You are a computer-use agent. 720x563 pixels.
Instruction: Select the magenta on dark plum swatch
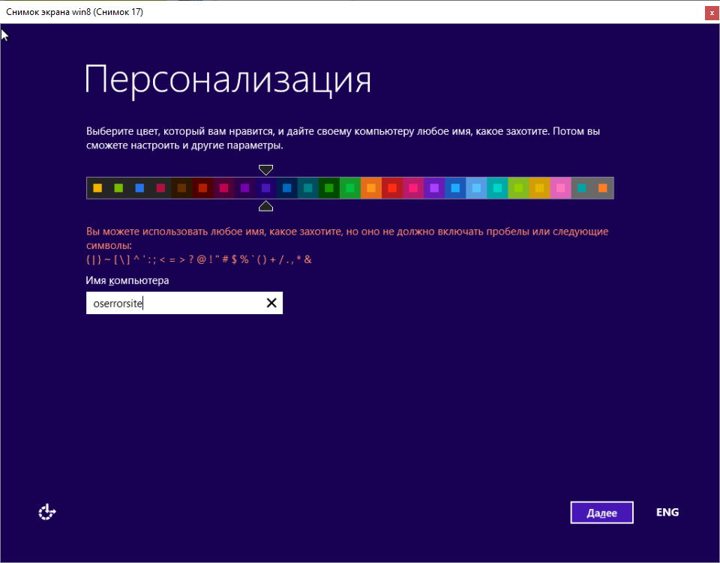223,188
